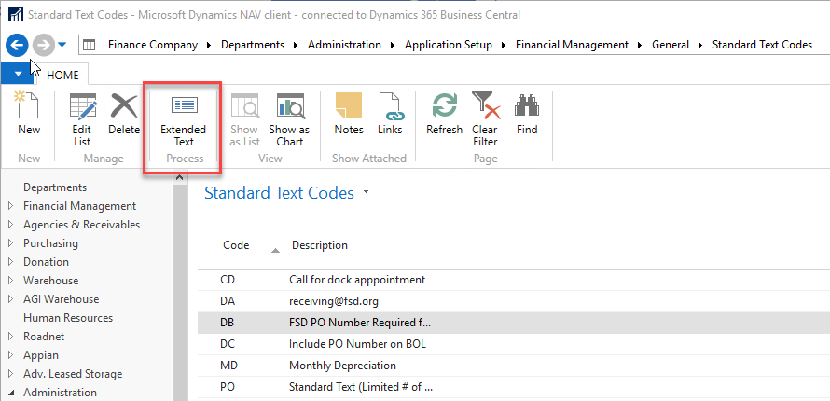Refresh the Standard Text Codes list

click(x=444, y=114)
